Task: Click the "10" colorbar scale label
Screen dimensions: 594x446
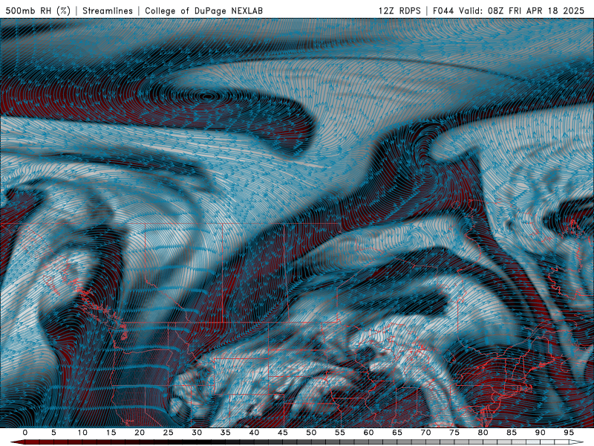Action: pyautogui.click(x=82, y=433)
